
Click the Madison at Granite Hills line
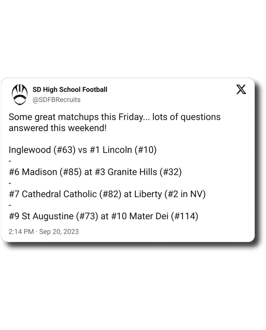pyautogui.click(x=95, y=172)
